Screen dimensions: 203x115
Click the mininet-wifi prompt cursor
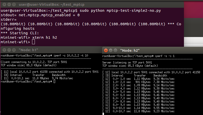pos(33,42)
